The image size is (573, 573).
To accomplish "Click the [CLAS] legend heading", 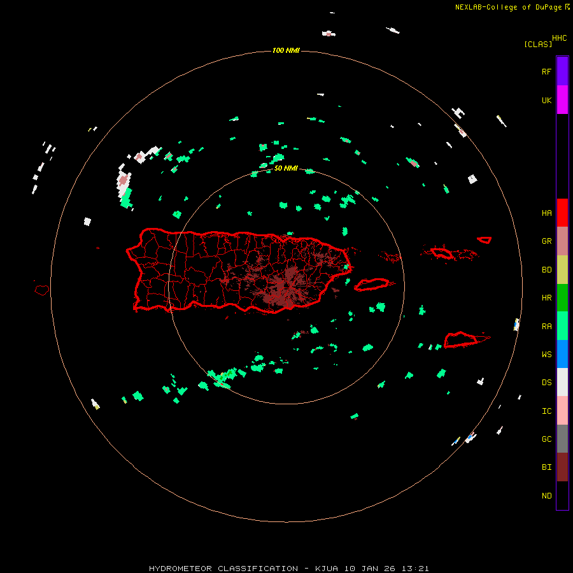I will point(538,44).
